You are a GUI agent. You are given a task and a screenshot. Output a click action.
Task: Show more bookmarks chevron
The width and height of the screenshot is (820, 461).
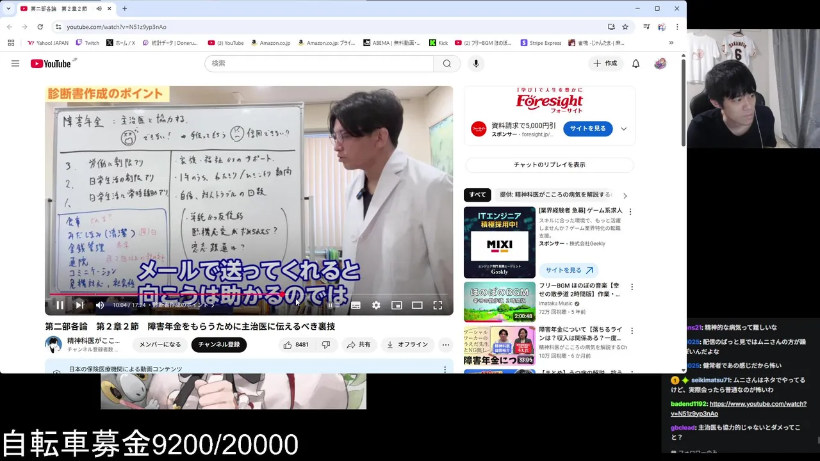(x=671, y=43)
